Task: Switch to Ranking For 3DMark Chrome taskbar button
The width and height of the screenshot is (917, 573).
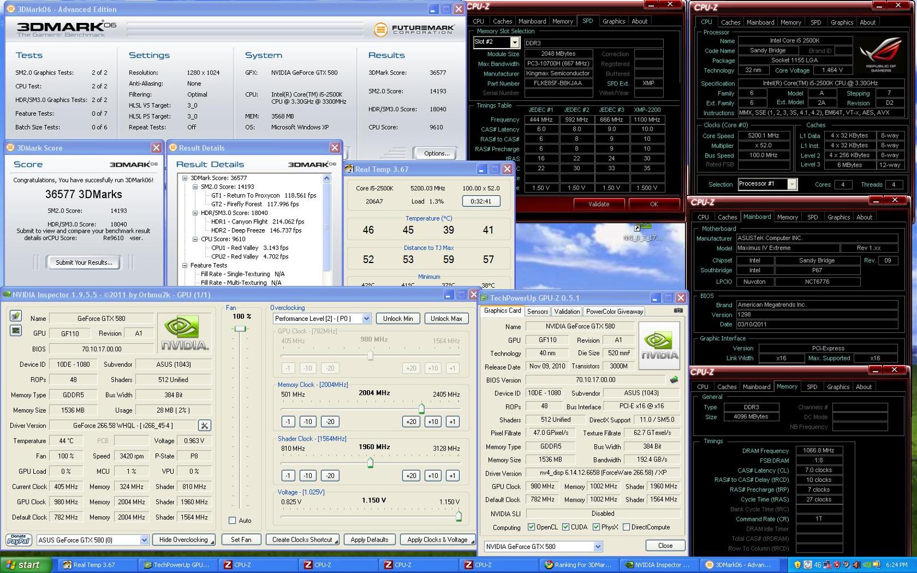Action: (579, 565)
